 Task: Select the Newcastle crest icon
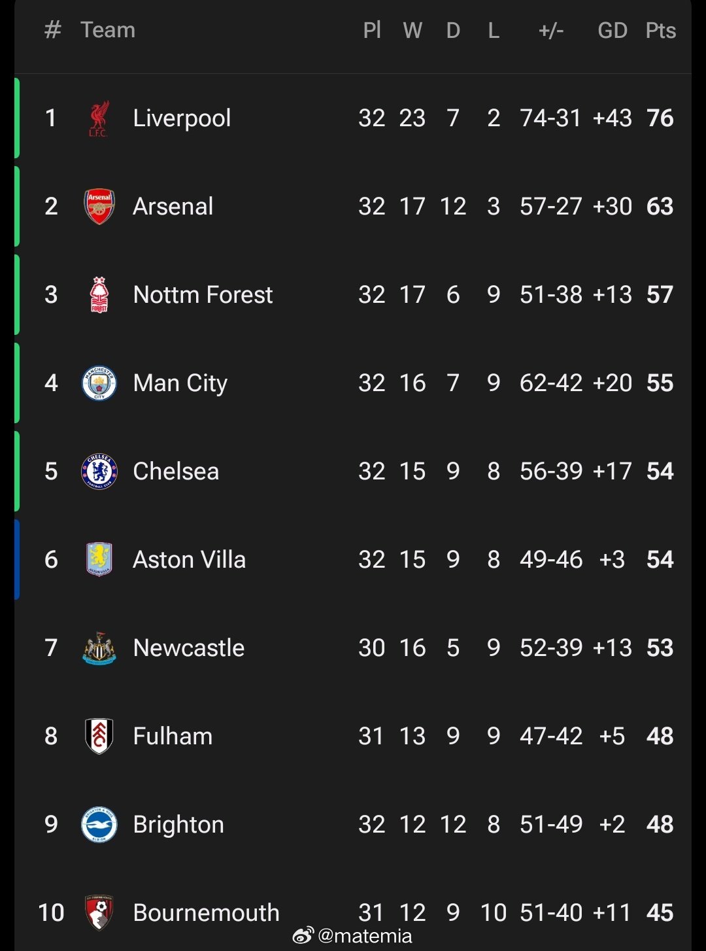tap(99, 648)
